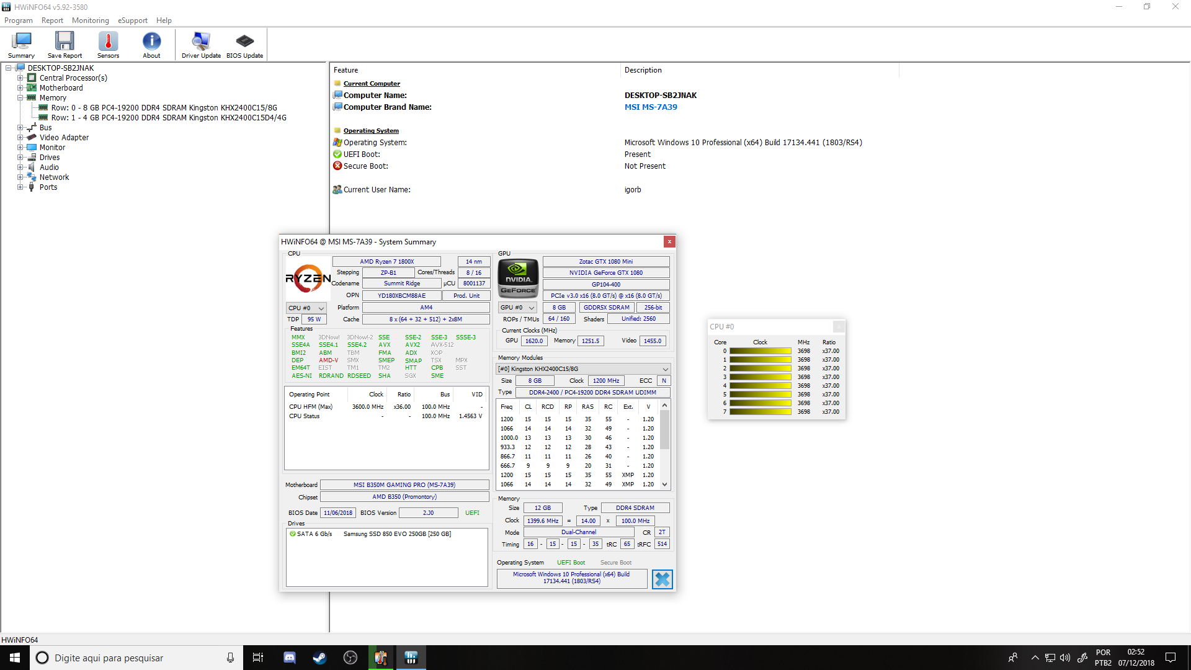The height and width of the screenshot is (670, 1191).
Task: Click the taskbar microphone search icon
Action: pos(230,658)
